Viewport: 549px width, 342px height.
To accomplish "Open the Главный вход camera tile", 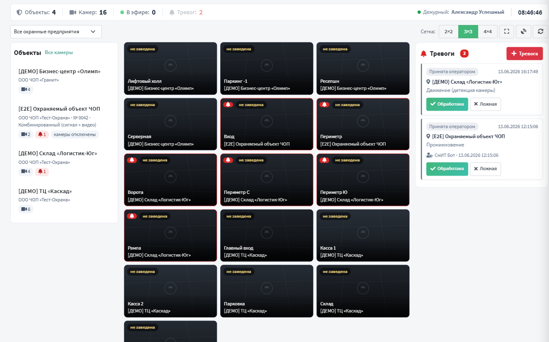I will [267, 235].
